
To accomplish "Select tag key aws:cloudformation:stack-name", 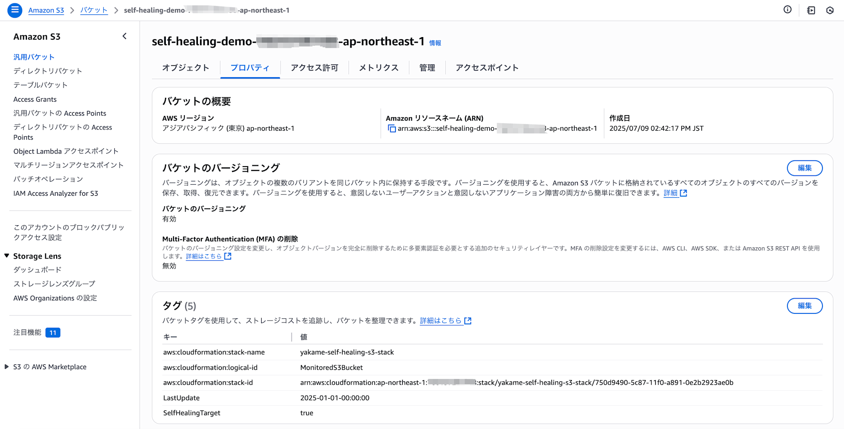I will pyautogui.click(x=214, y=352).
